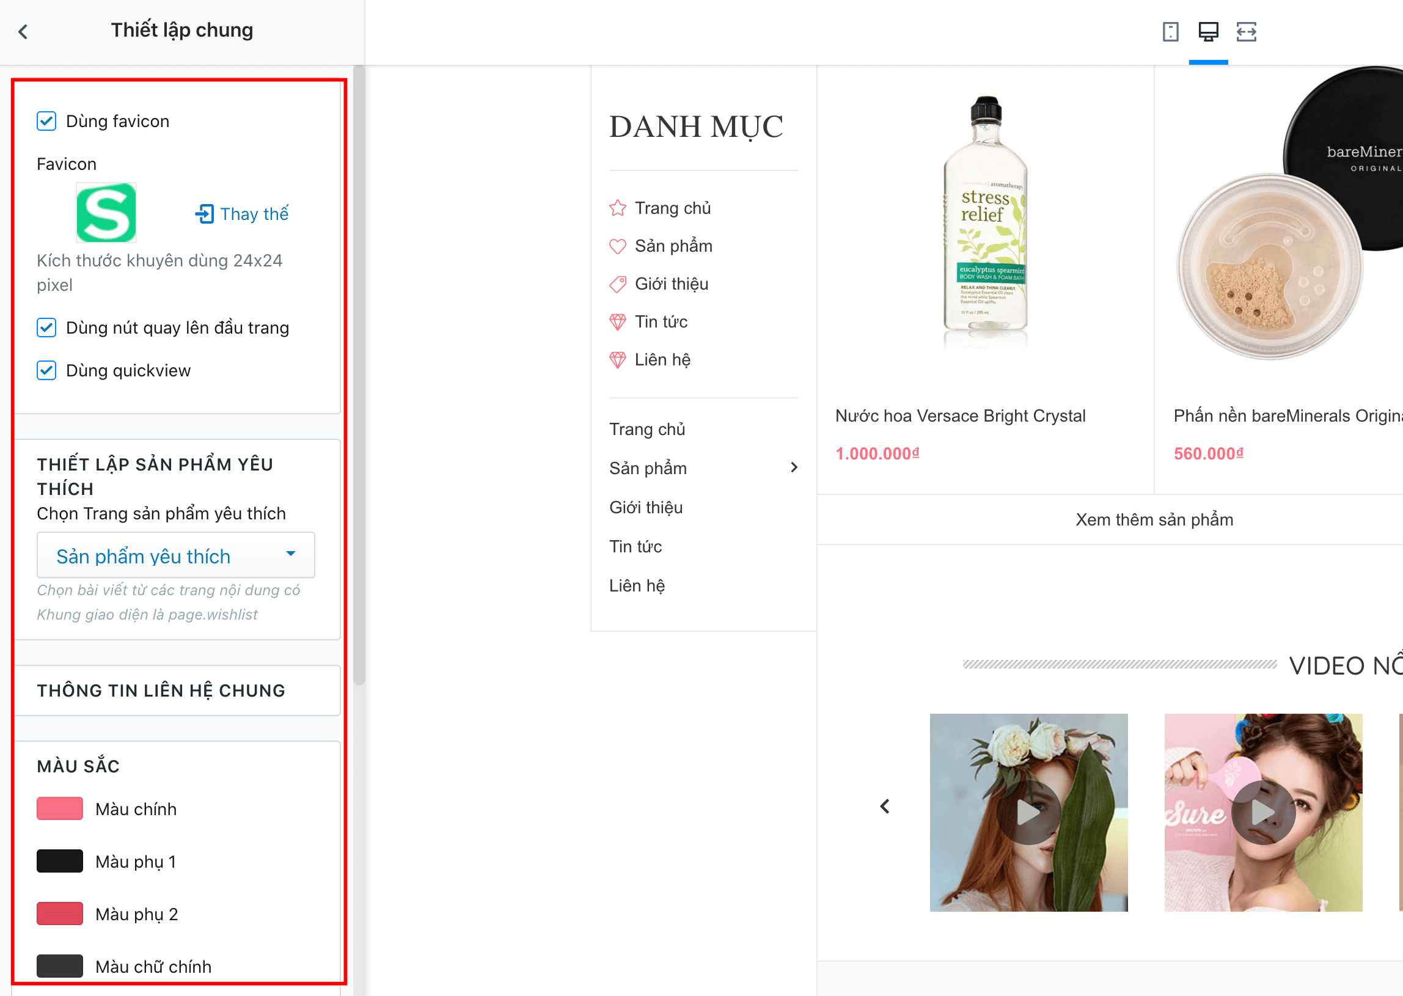
Task: Toggle Dùng nút quay lên đầu trang
Action: click(x=46, y=328)
